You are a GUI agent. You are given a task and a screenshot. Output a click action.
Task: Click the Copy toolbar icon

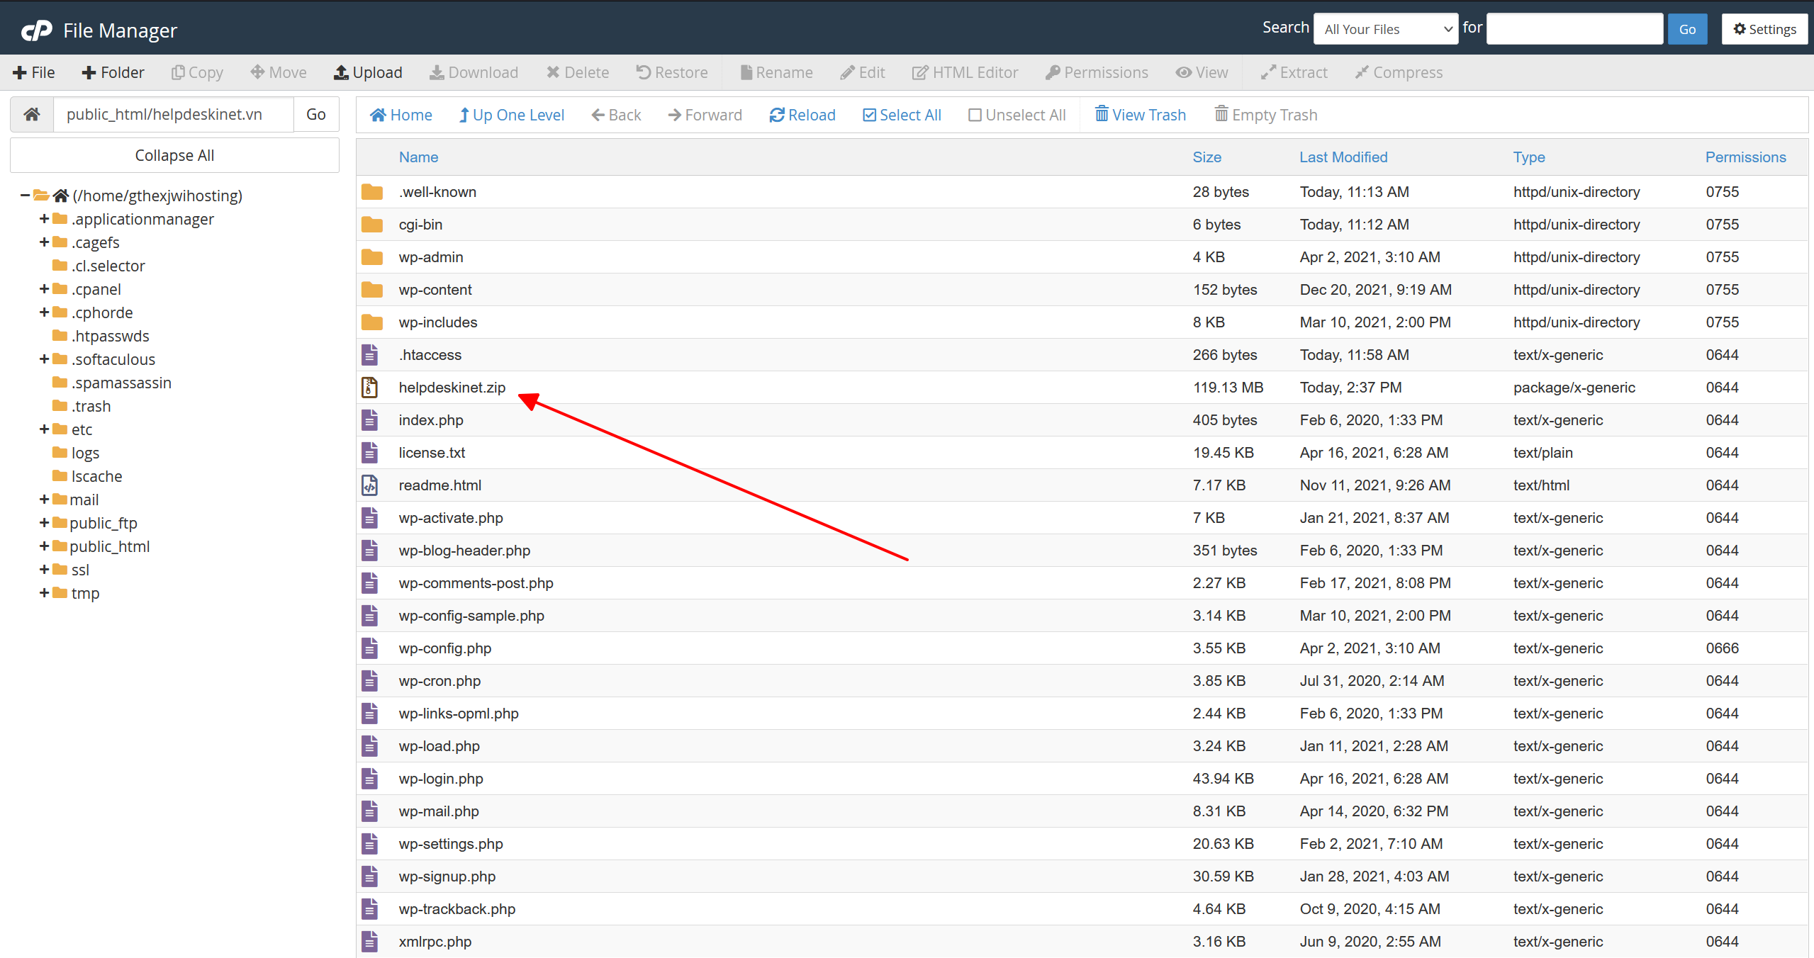(178, 72)
